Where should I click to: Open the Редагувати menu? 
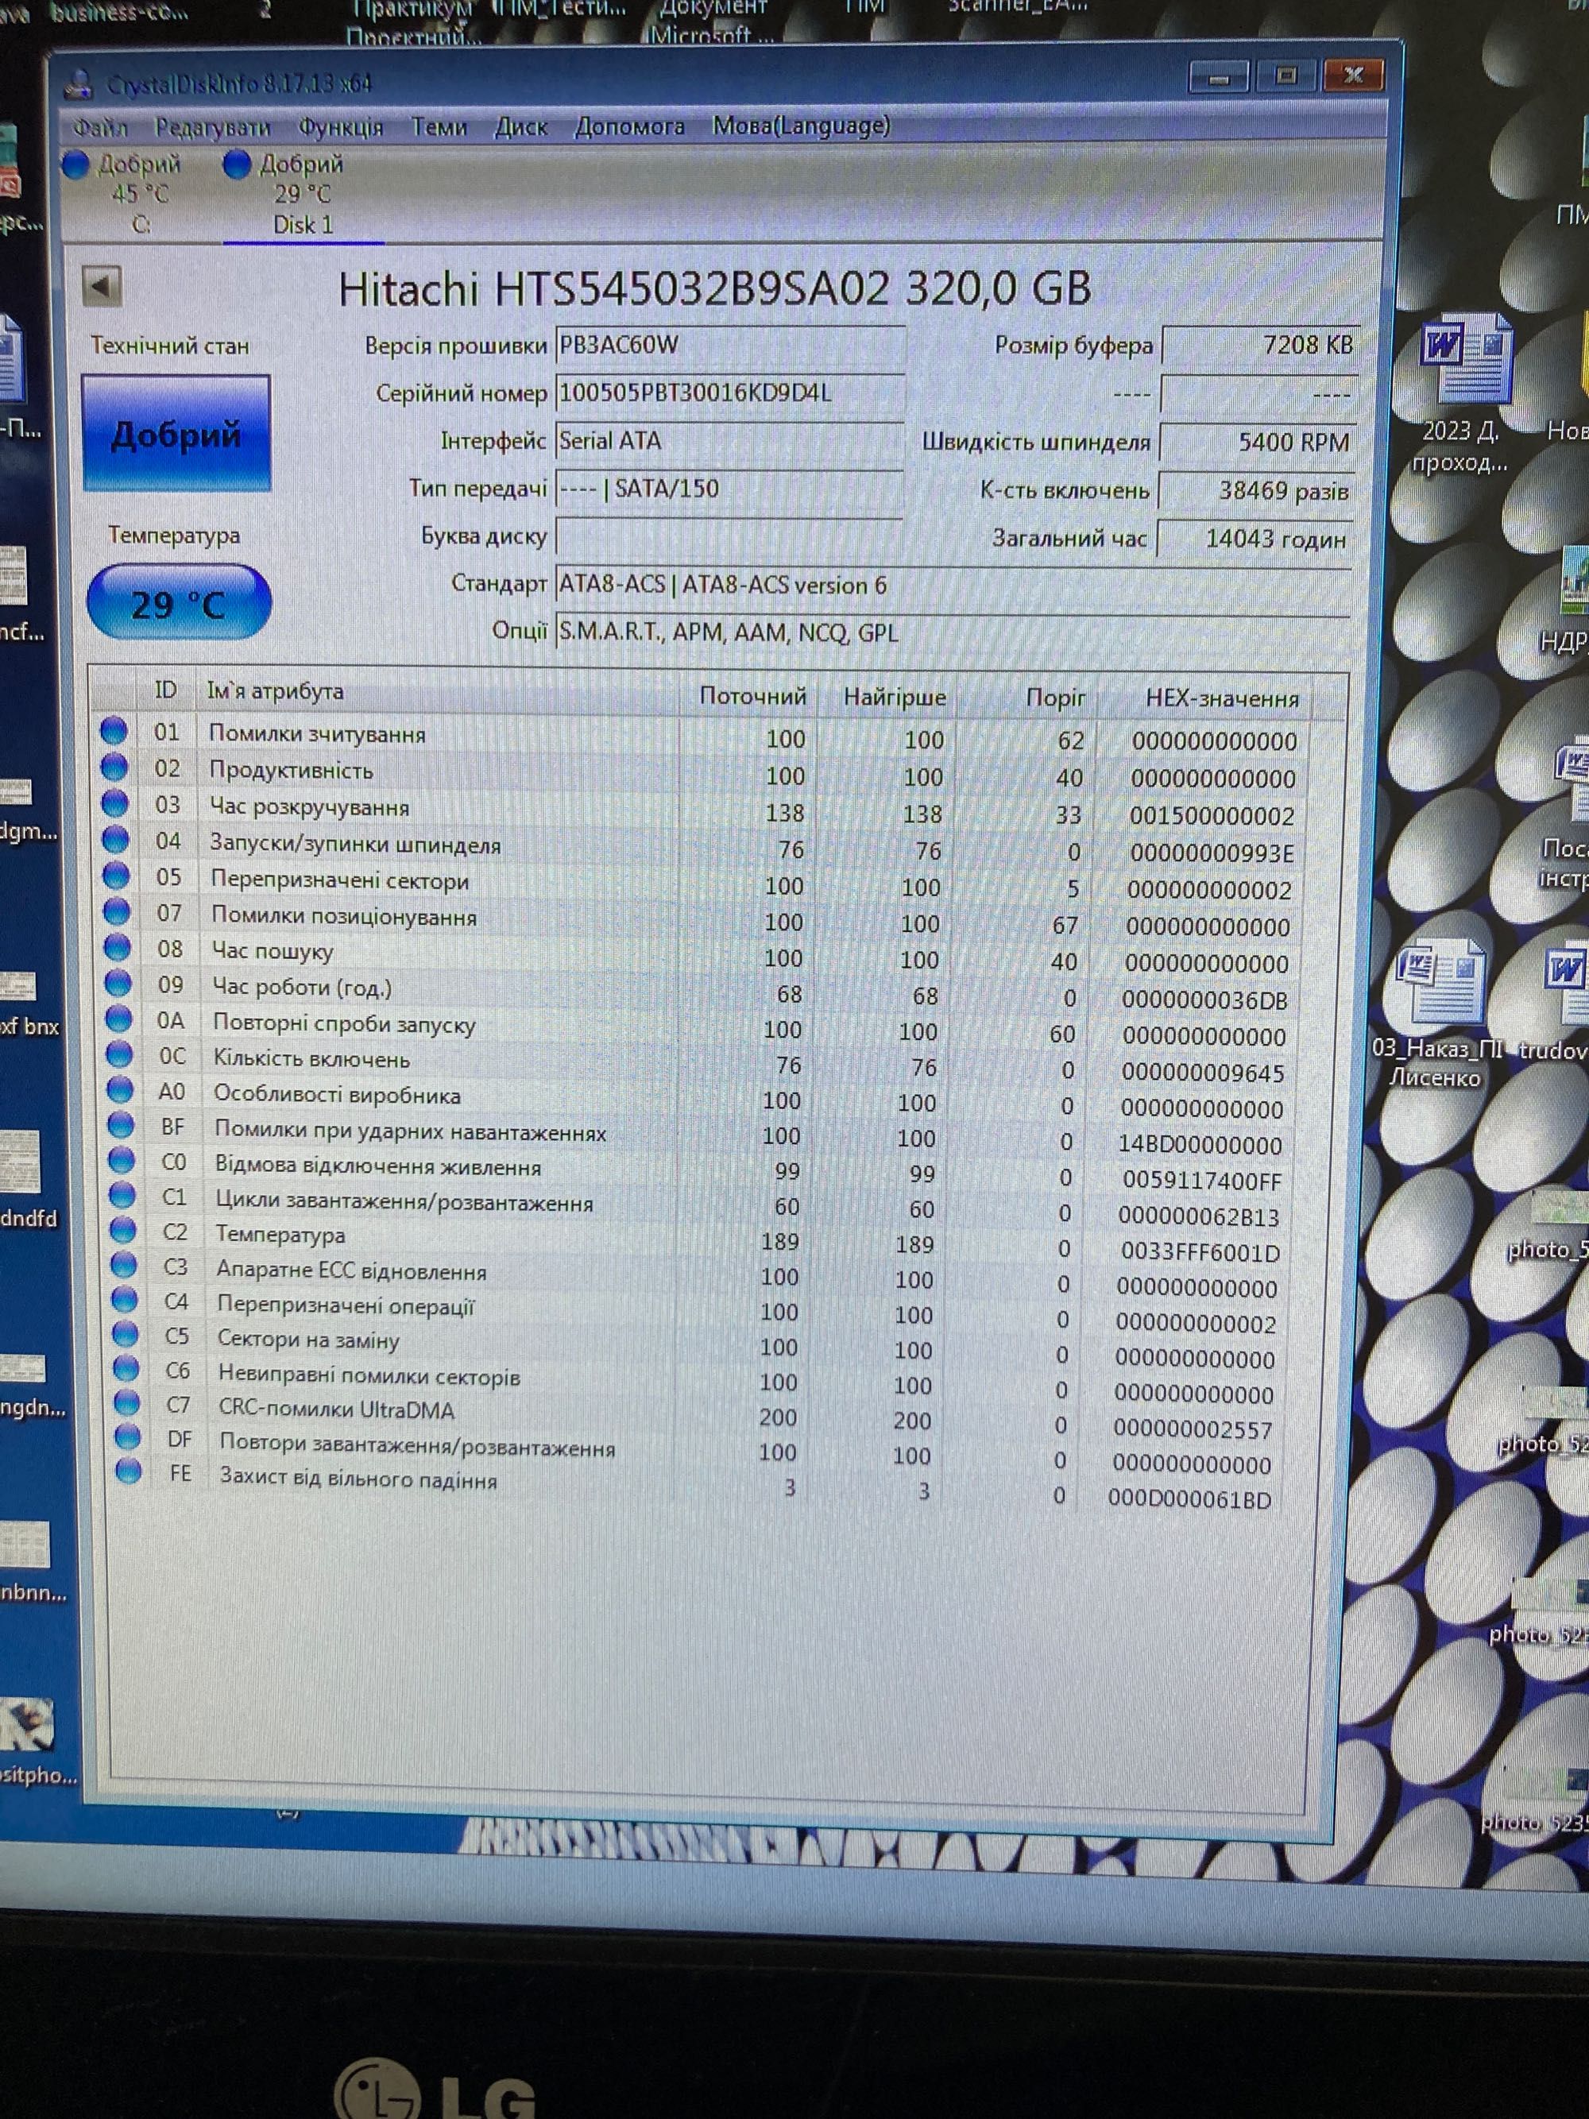[x=213, y=127]
